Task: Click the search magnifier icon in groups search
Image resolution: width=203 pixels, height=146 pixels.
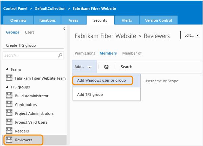Action: pyautogui.click(x=60, y=55)
